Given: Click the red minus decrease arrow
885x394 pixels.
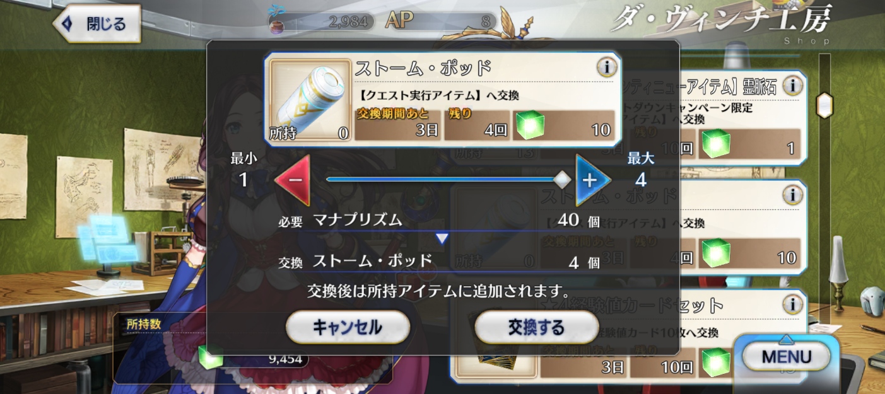Looking at the screenshot, I should [293, 180].
